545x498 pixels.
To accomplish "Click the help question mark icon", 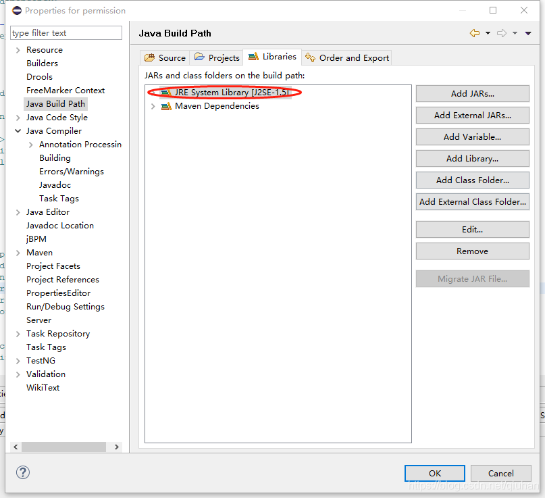I will coord(23,472).
